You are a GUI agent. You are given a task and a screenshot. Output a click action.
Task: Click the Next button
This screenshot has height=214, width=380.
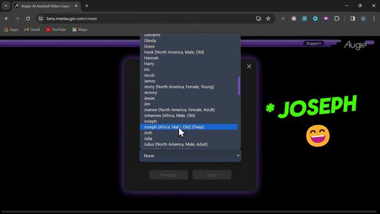[212, 175]
